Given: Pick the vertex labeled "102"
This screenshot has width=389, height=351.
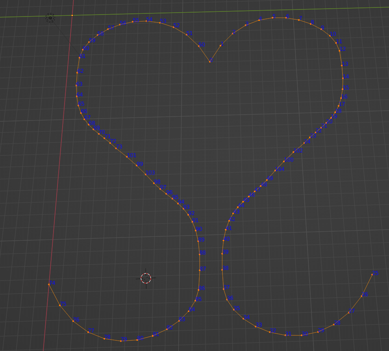Looking at the screenshot, I should pyautogui.click(x=293, y=152).
